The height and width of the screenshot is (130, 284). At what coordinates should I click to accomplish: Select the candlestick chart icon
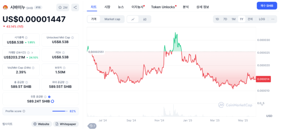[x=144, y=19]
